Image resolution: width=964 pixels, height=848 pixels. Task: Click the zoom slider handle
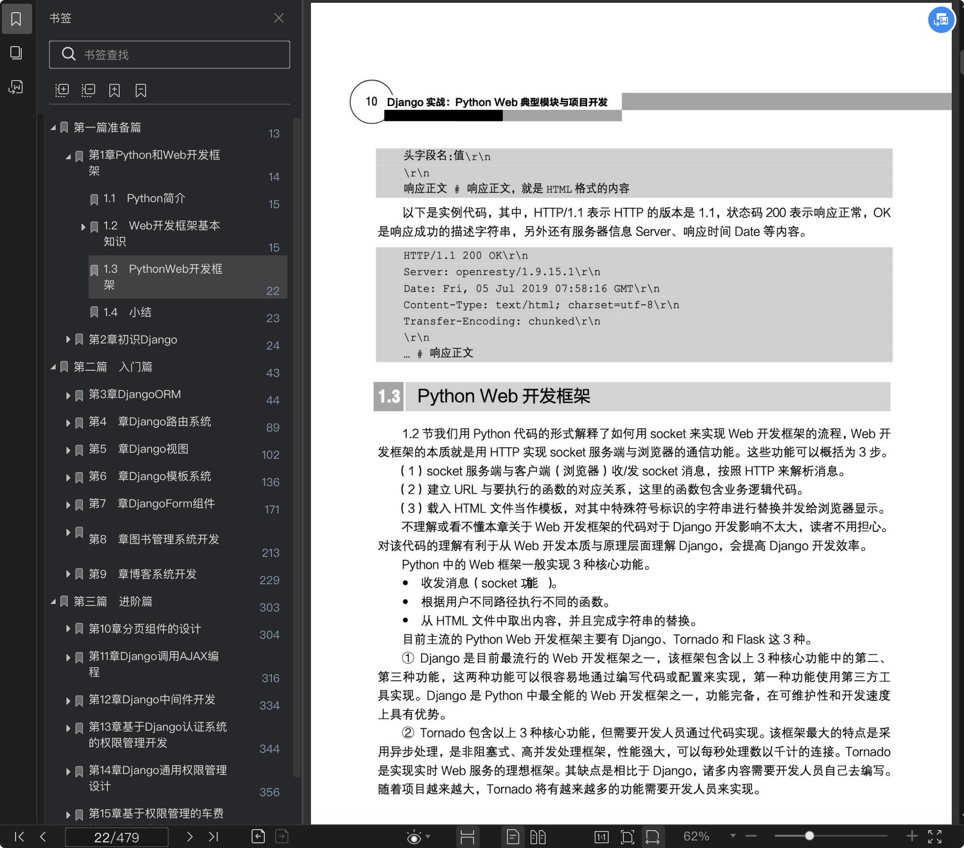809,836
